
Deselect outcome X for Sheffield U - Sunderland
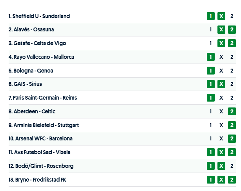(x=221, y=16)
